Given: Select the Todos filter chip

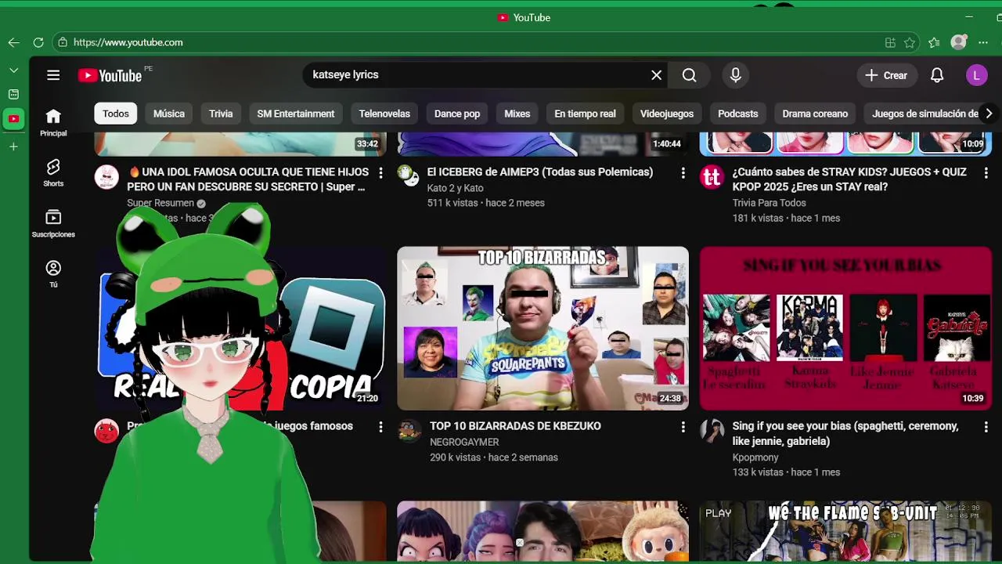Looking at the screenshot, I should point(115,114).
